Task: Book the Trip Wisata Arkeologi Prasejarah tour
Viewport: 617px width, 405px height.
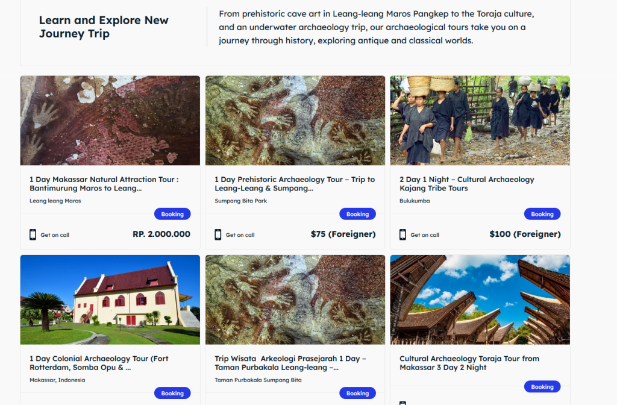Action: tap(357, 393)
